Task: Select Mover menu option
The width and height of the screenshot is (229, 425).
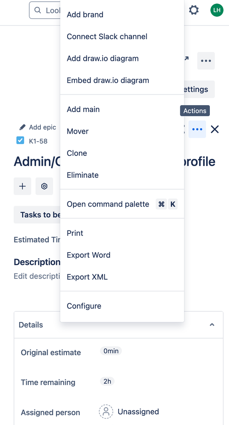Action: pos(122,131)
